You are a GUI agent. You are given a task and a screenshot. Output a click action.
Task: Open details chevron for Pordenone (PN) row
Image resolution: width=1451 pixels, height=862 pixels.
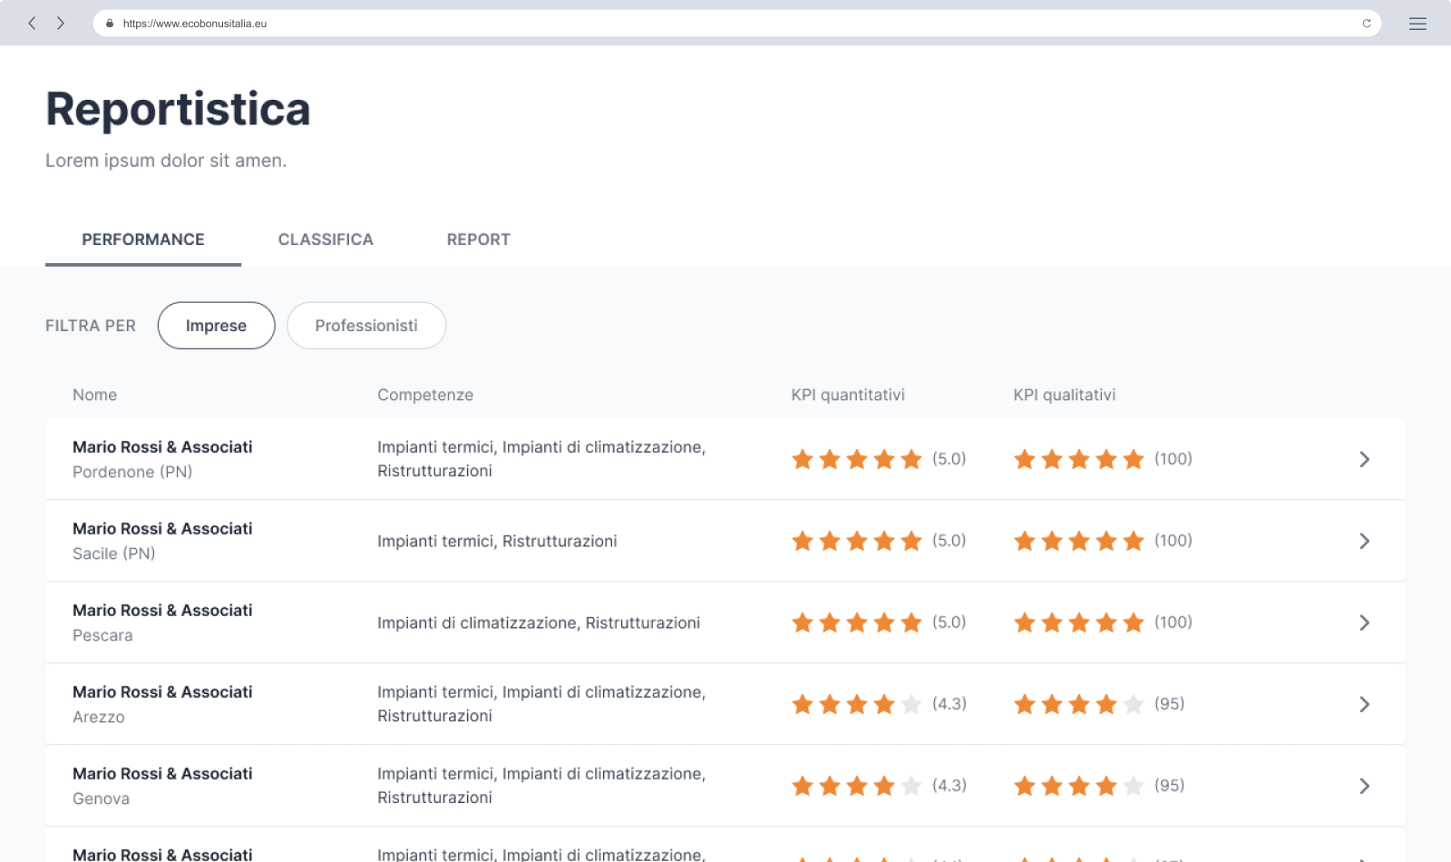1364,459
